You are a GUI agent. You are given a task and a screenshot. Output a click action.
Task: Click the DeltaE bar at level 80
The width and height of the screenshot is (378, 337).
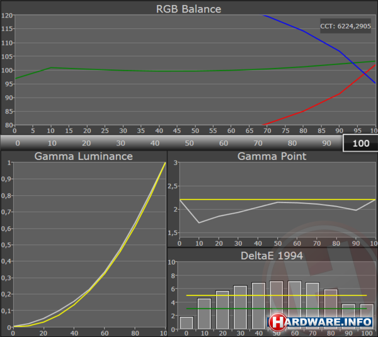click(331, 309)
